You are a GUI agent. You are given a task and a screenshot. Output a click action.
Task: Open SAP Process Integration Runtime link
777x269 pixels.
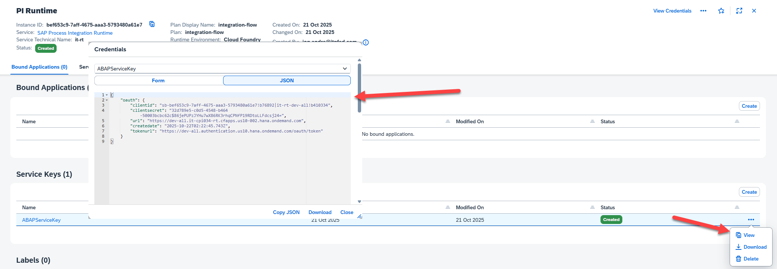click(75, 33)
